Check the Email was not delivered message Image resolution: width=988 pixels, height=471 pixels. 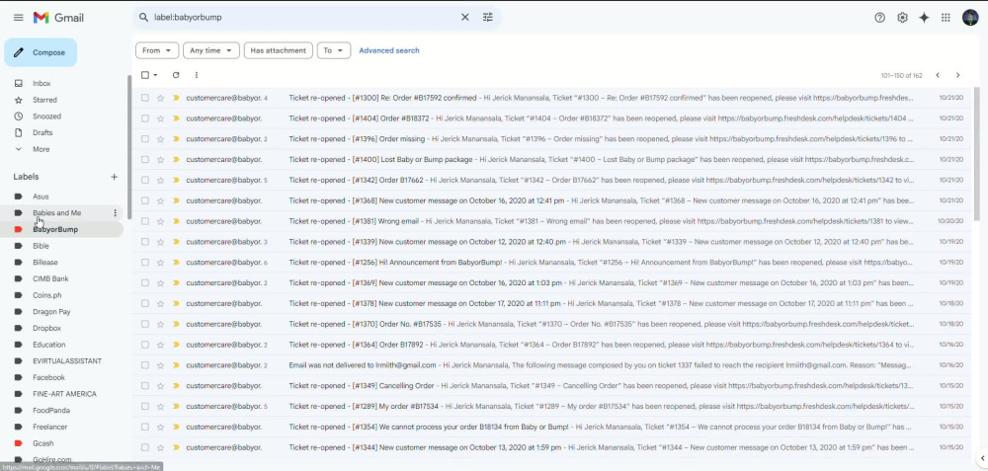pos(145,364)
